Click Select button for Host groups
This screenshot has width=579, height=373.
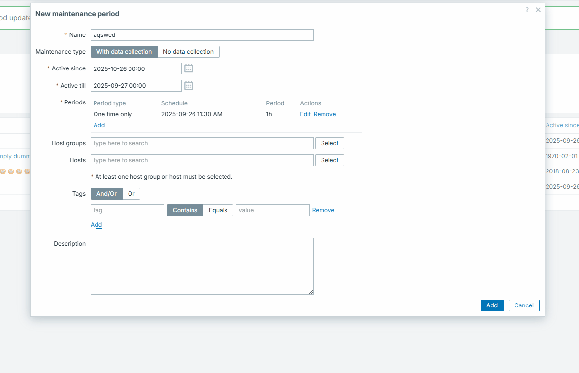point(329,143)
